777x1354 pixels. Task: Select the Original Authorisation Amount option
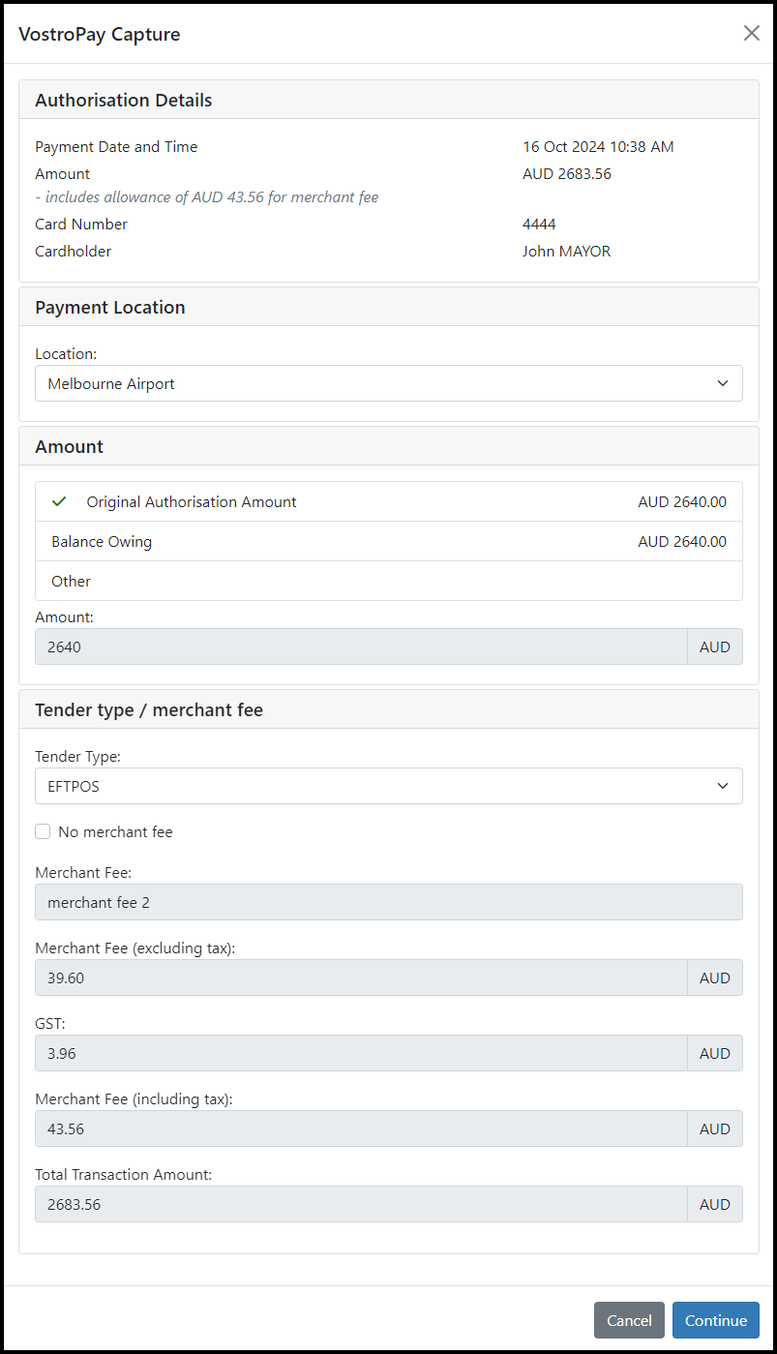[389, 501]
